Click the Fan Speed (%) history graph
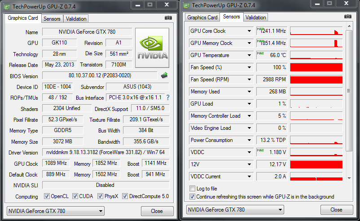The width and height of the screenshot is (360, 221). [x=316, y=67]
